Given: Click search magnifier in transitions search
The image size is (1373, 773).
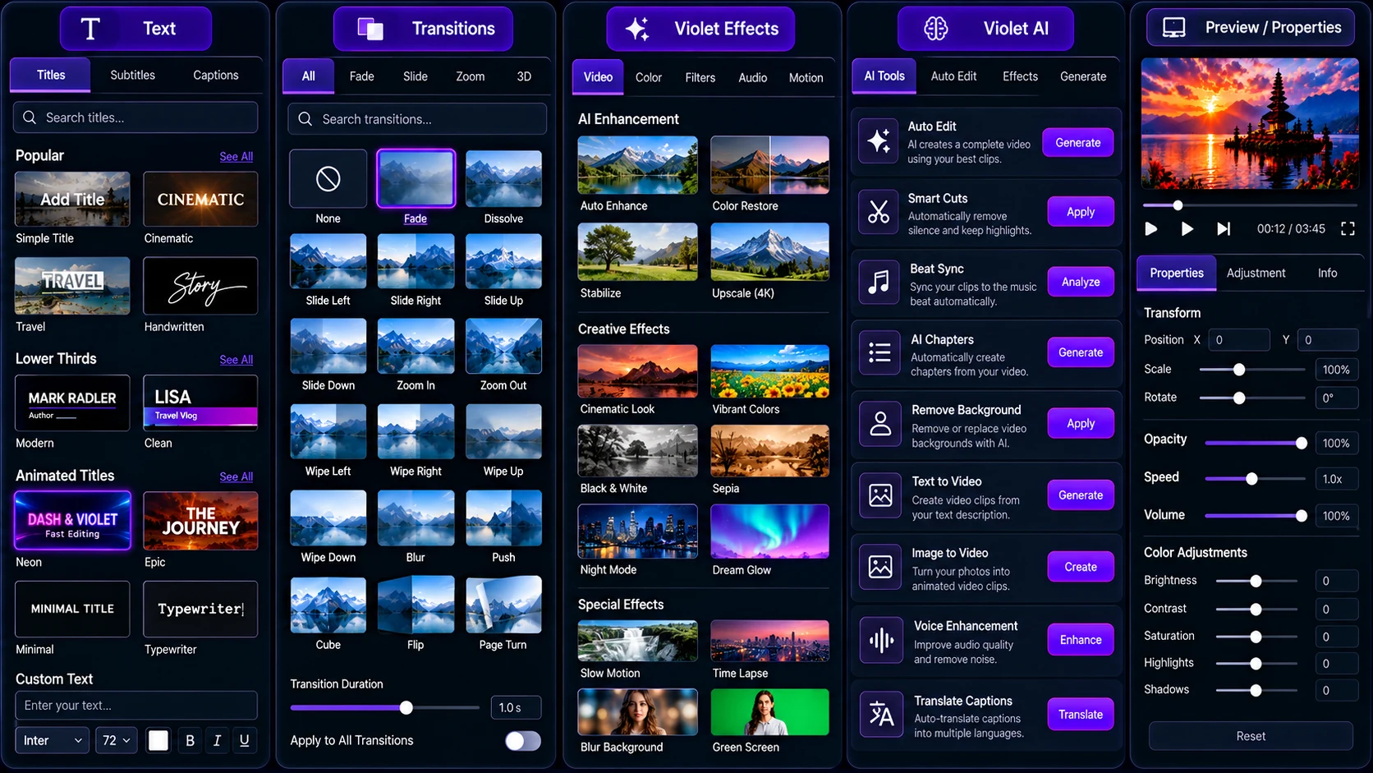Looking at the screenshot, I should click(x=305, y=119).
